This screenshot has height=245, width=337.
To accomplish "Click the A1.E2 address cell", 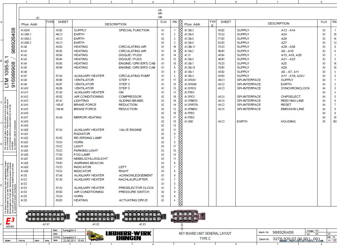I will click(x=24, y=184).
